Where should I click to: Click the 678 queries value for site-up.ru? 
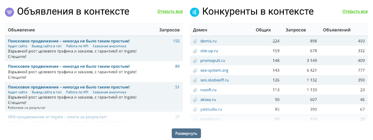pos(313,51)
